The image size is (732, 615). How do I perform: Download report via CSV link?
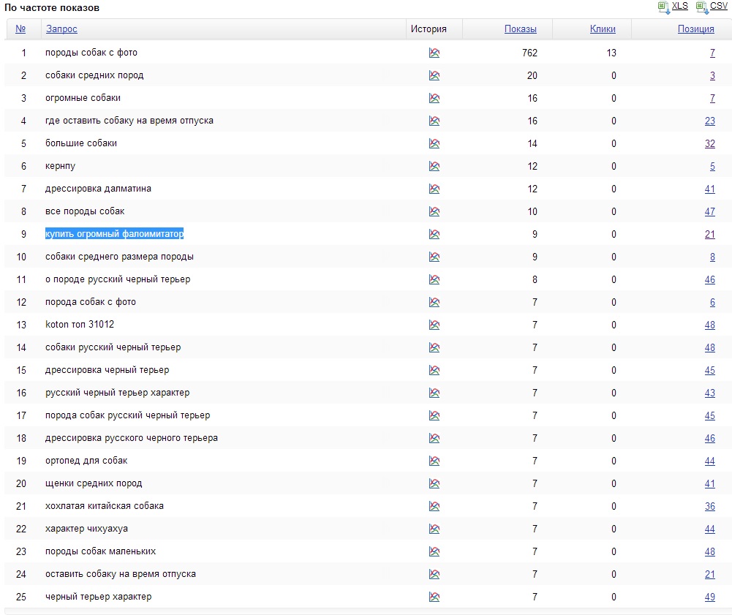coord(719,7)
